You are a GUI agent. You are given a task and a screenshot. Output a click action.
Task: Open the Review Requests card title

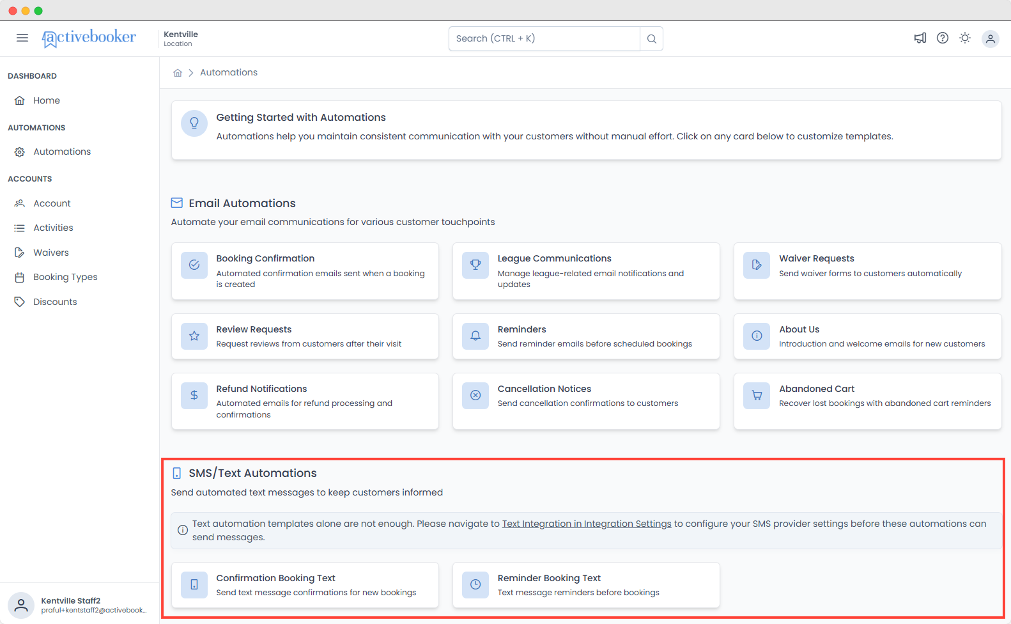pos(254,329)
